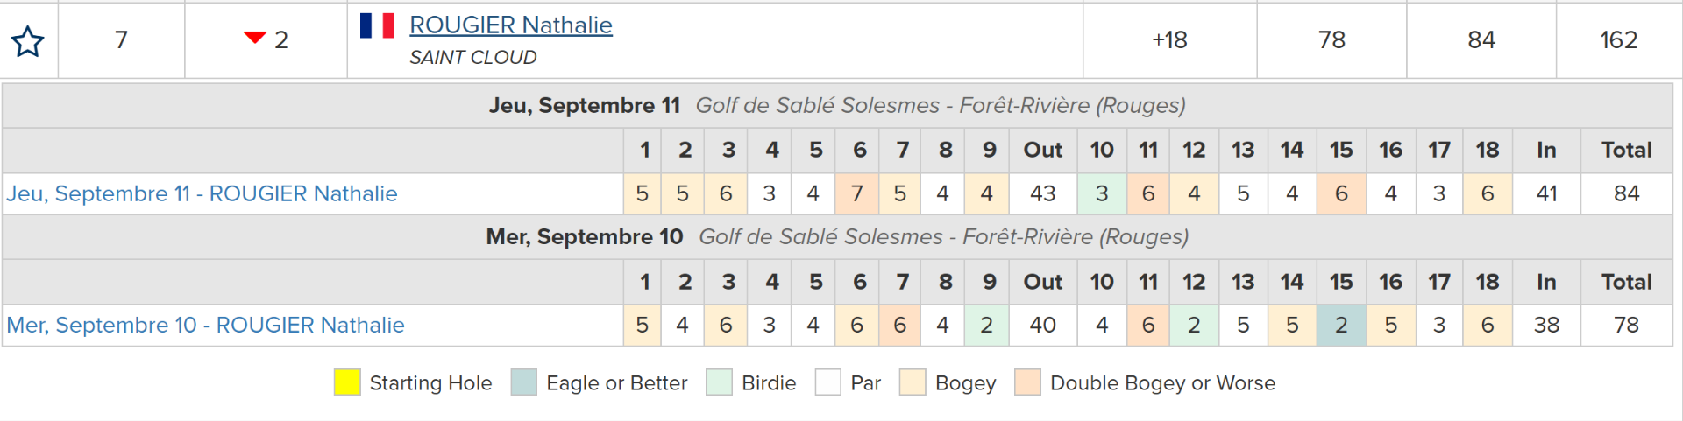Click the +18 to-par score cell
Image resolution: width=1683 pixels, height=421 pixels.
point(1170,40)
